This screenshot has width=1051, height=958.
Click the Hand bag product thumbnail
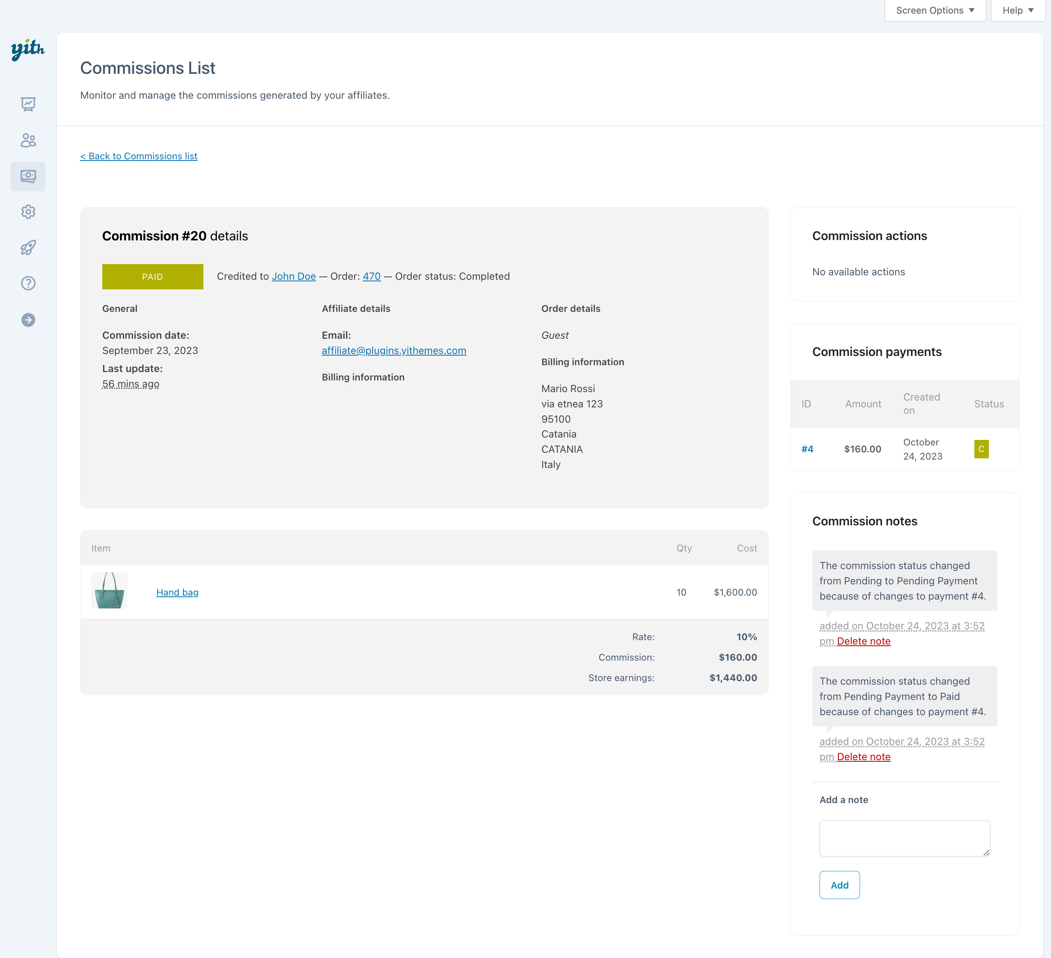pyautogui.click(x=110, y=590)
